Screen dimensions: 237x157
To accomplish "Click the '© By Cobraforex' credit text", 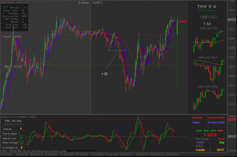I will [x=207, y=11].
